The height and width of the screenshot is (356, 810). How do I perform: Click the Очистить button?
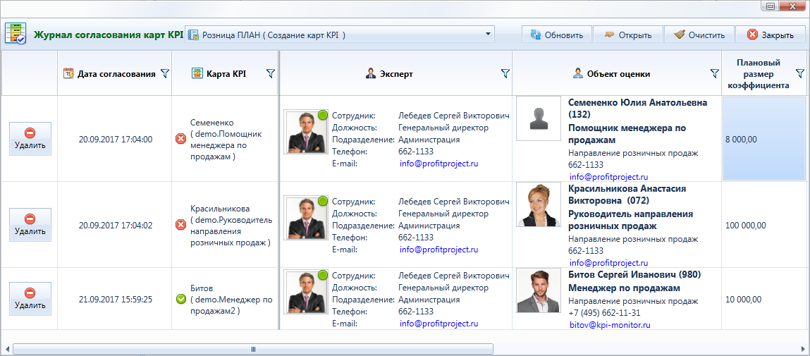click(x=699, y=35)
